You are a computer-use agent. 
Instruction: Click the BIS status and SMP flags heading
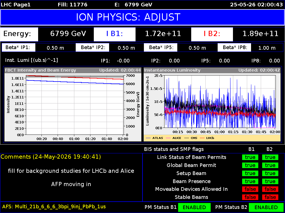pos(174,149)
